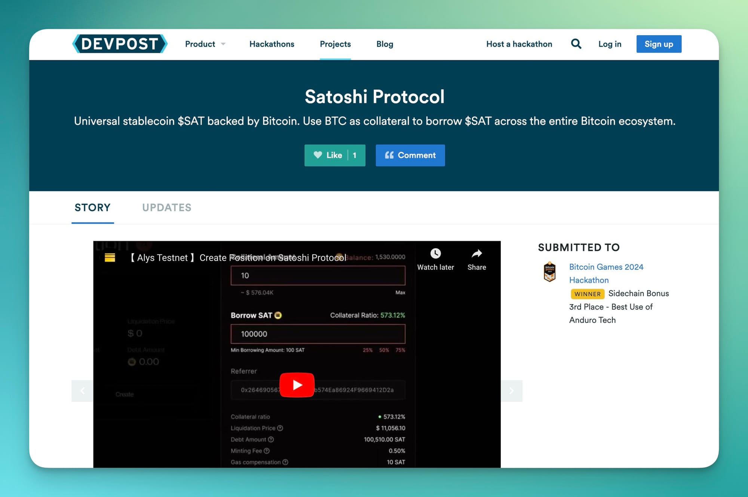Open Bitcoin Games 2024 Hackathon link
Viewport: 748px width, 497px height.
pos(606,267)
